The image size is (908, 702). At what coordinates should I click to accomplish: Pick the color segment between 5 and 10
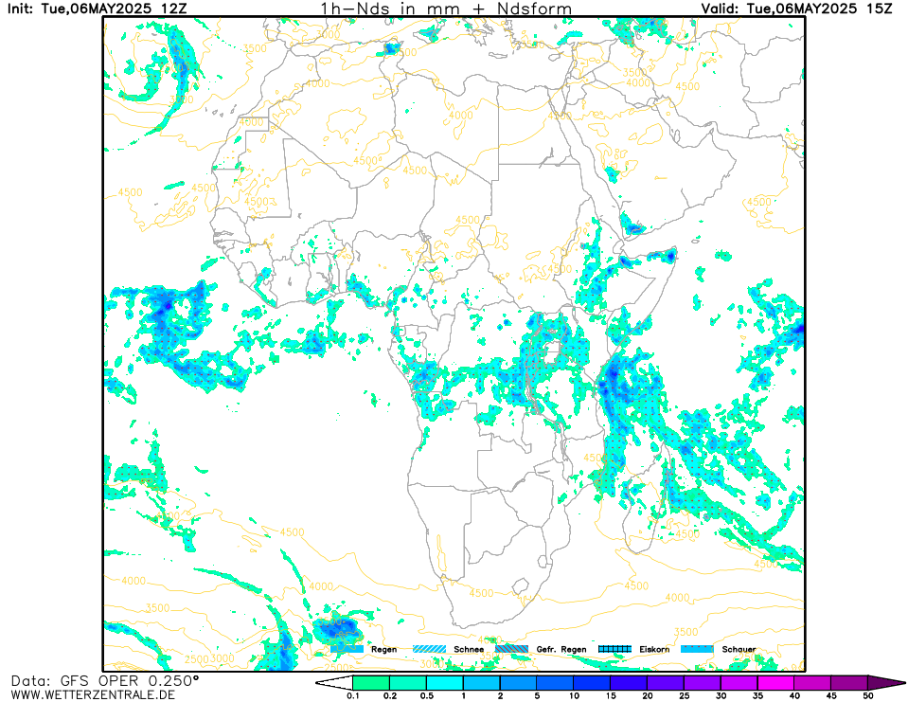point(555,683)
